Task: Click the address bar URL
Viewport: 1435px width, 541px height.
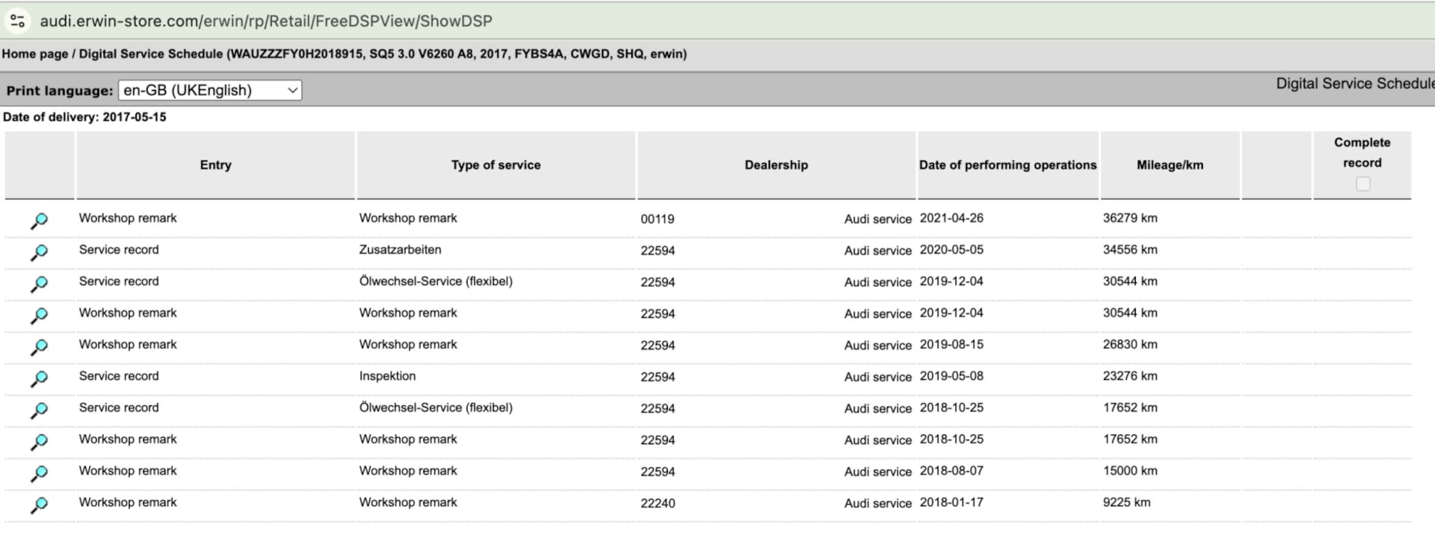Action: 266,21
